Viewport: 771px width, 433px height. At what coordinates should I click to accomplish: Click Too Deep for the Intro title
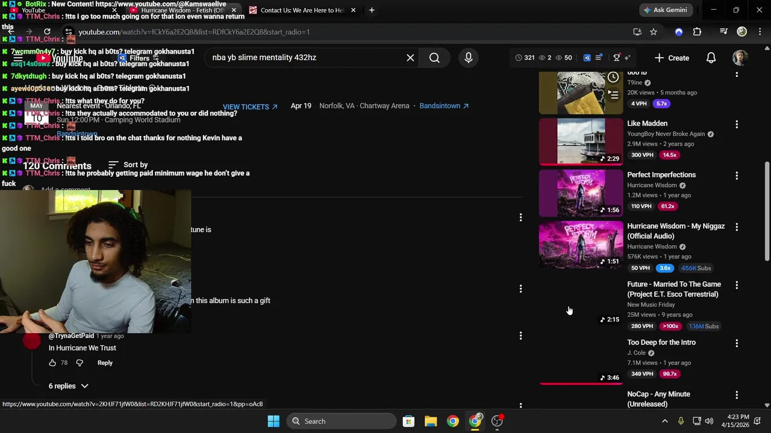point(661,342)
